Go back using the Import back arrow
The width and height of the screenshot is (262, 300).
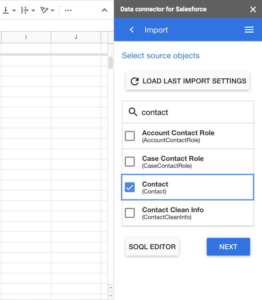tap(132, 30)
